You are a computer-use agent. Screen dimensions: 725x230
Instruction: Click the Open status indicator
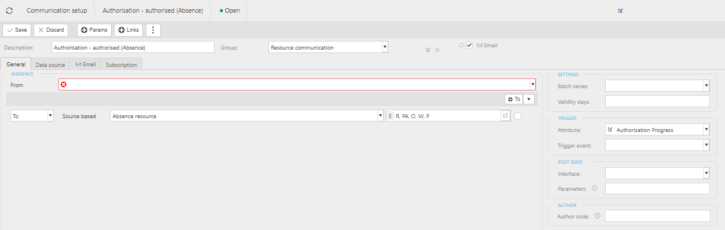230,10
